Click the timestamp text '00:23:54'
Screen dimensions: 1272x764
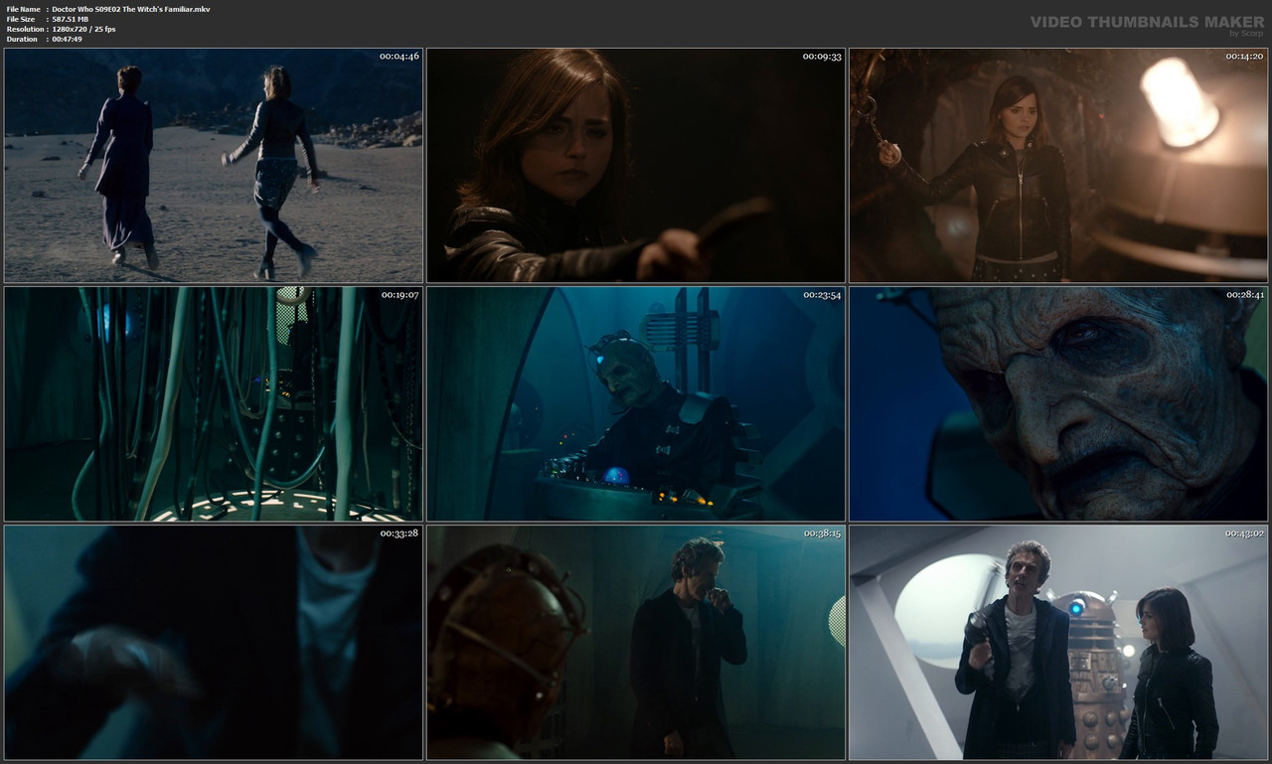point(822,295)
